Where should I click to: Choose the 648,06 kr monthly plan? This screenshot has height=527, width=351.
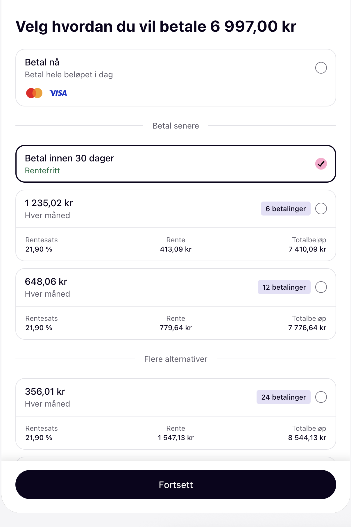click(46, 282)
